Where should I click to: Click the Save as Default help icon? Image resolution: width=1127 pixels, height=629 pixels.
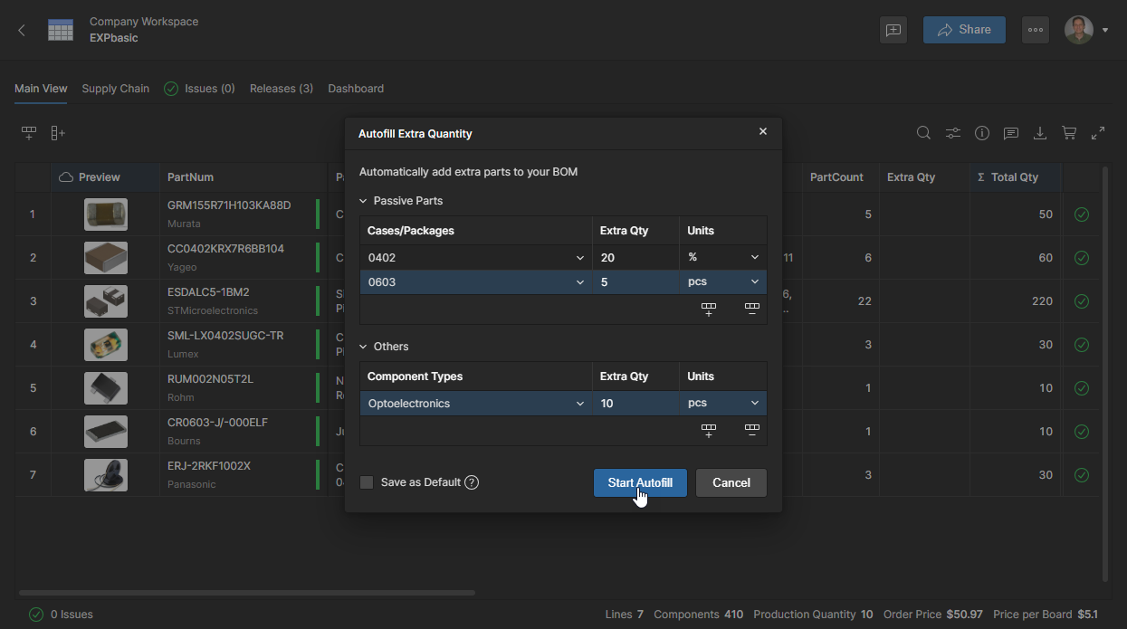tap(472, 482)
